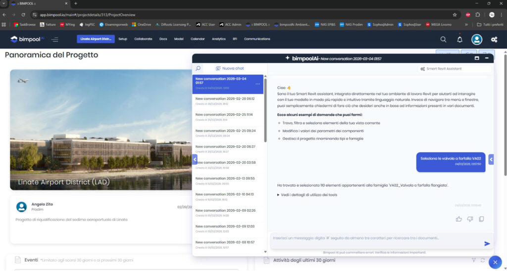This screenshot has width=507, height=271.
Task: Start a new chat with Nuova chat
Action: (230, 69)
